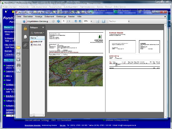Open the Fenster menu in Adobe Reader

click(x=72, y=17)
